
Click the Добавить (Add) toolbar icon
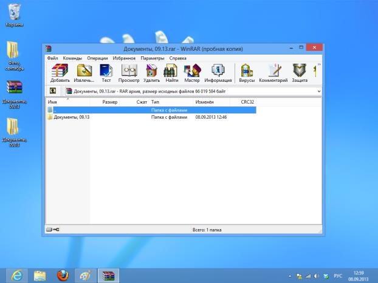coord(60,73)
